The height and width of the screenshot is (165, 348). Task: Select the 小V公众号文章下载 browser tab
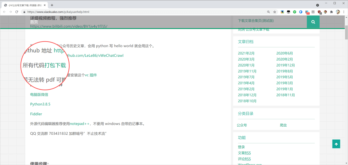[x=25, y=5]
